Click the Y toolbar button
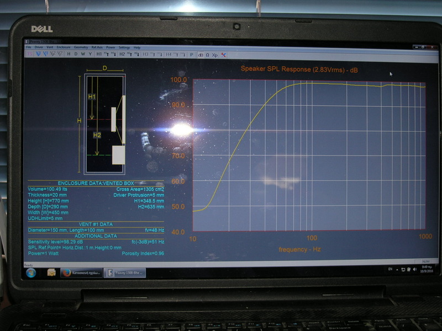The height and width of the screenshot is (331, 442). pyautogui.click(x=90, y=54)
